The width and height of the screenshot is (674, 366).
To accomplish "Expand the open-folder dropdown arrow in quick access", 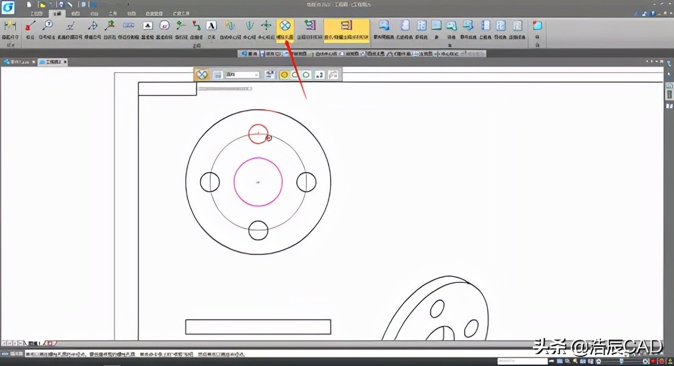I will pyautogui.click(x=51, y=5).
